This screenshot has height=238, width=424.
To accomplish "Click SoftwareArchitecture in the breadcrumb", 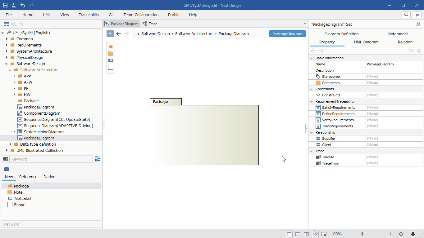I will (x=194, y=34).
